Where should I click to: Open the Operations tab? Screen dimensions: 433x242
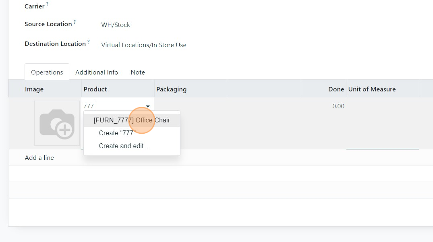coord(47,72)
